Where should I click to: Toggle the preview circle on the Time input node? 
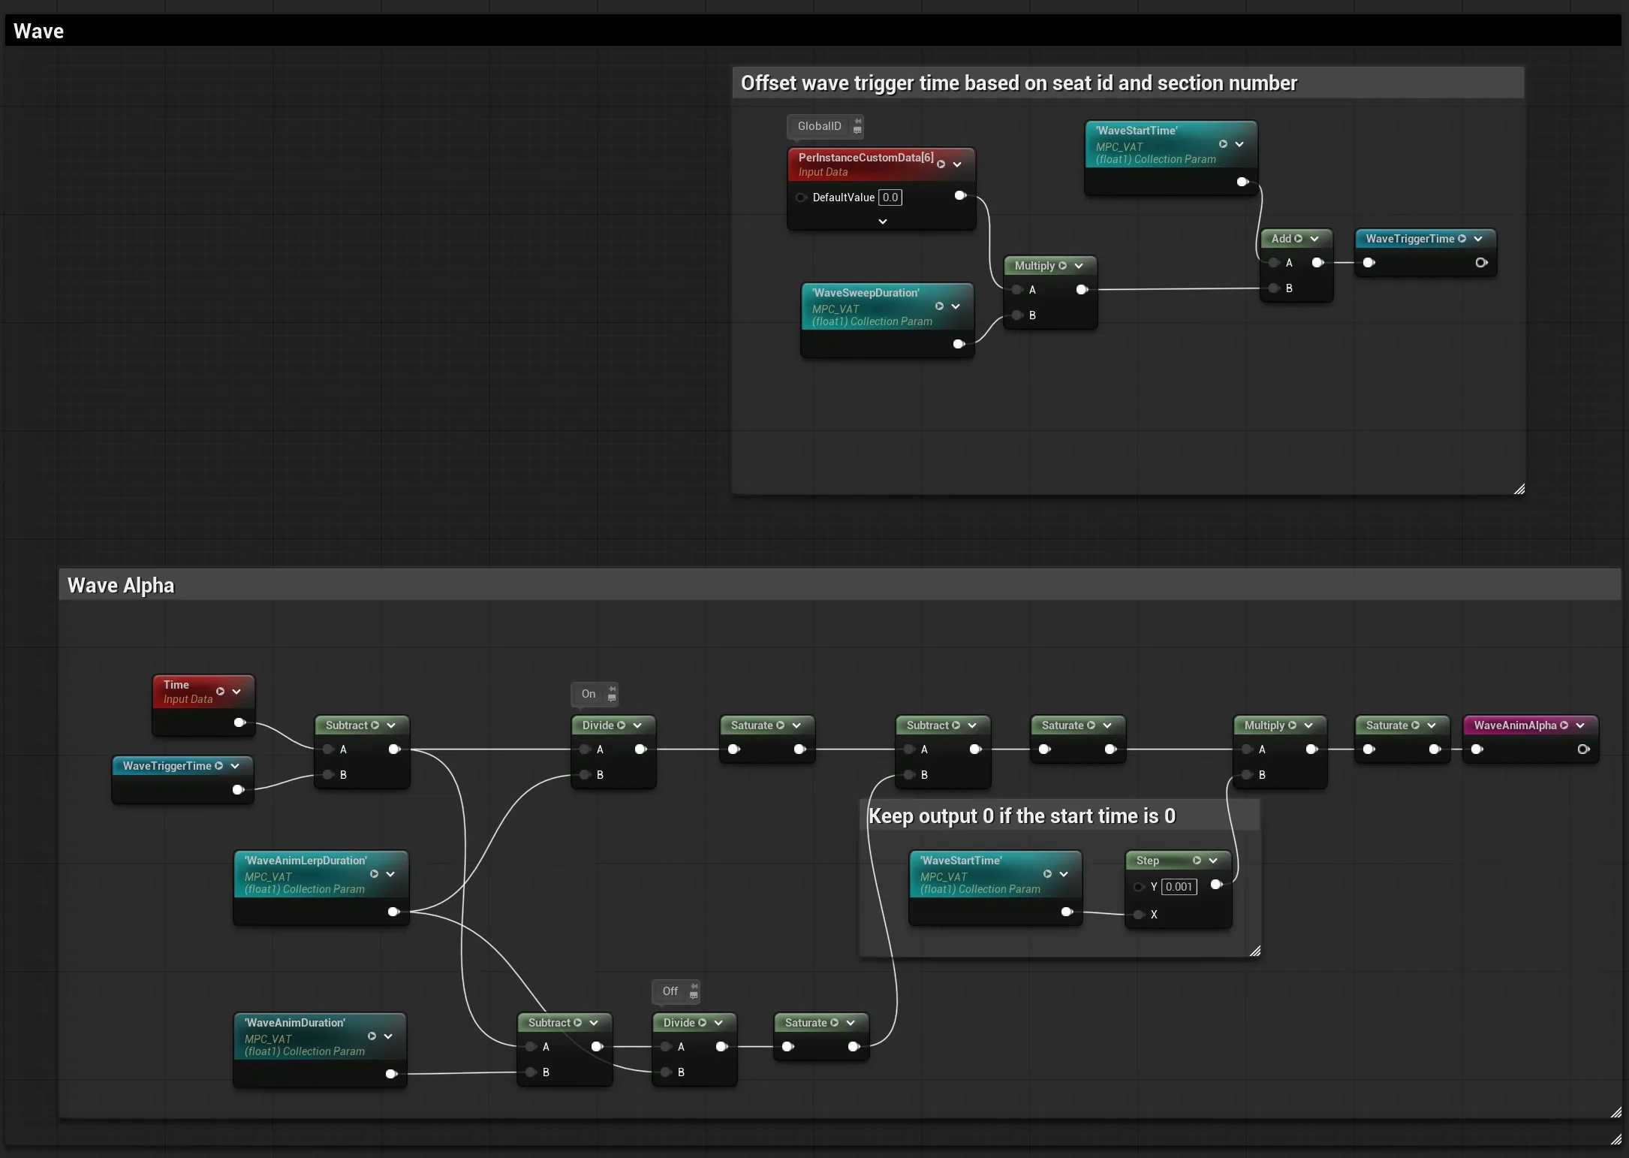tap(220, 692)
